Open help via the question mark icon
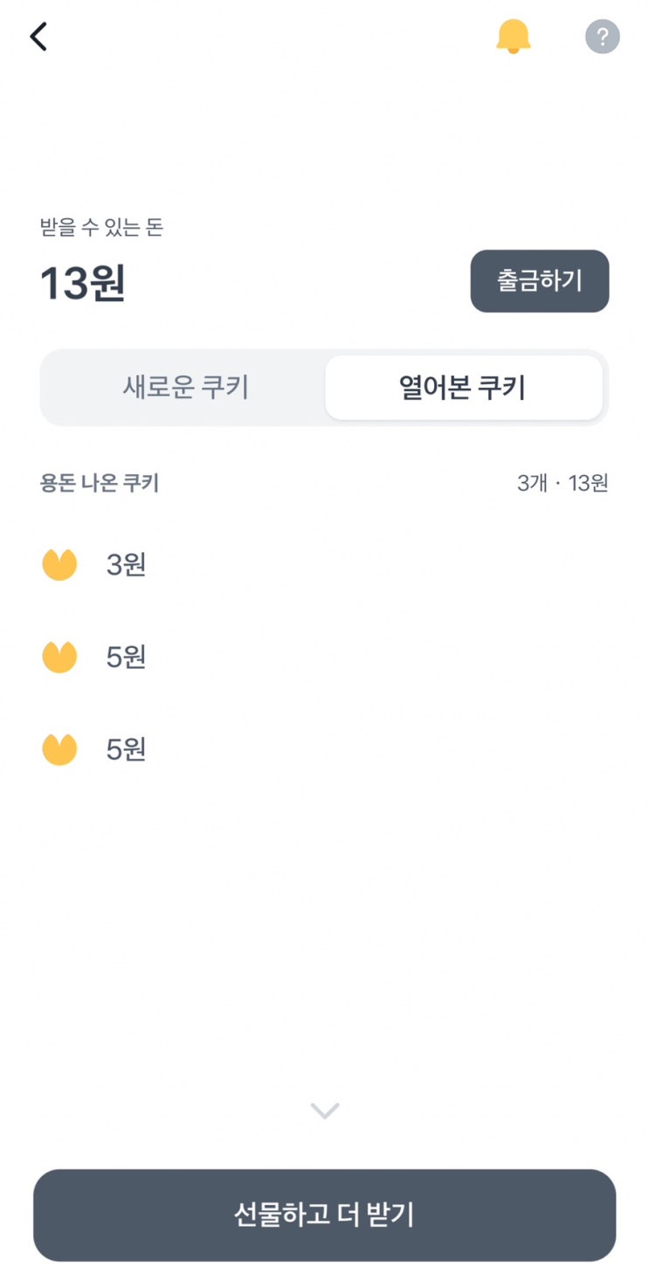Viewport: 649px width, 1267px height. (x=602, y=38)
